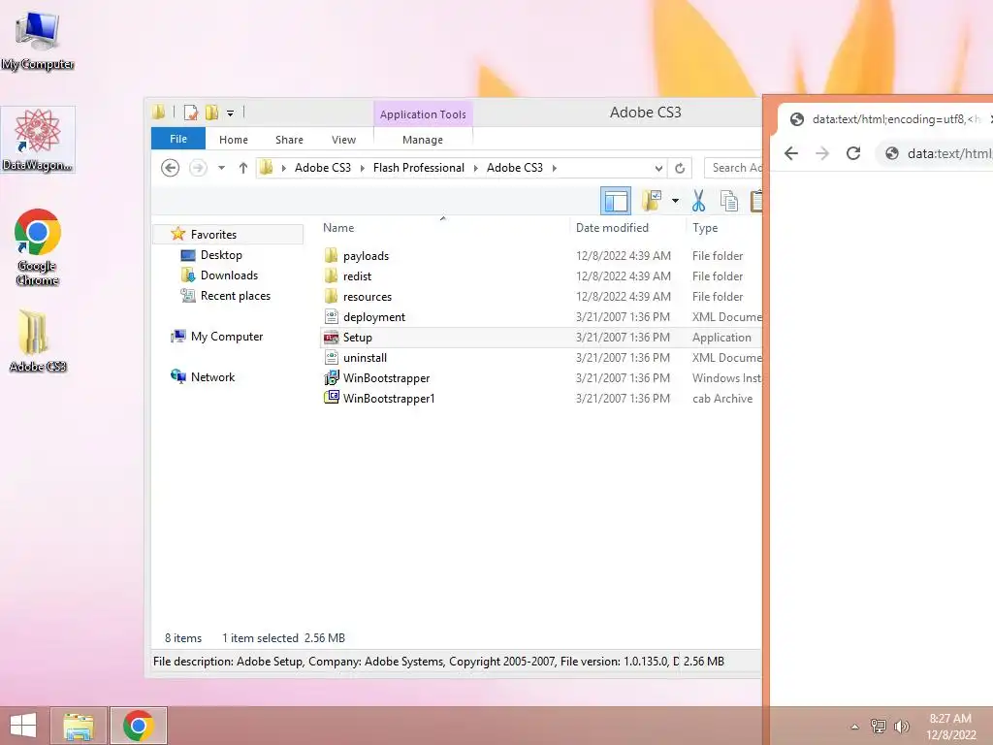Open Desktop in the navigation pane
The image size is (993, 745).
(x=221, y=255)
